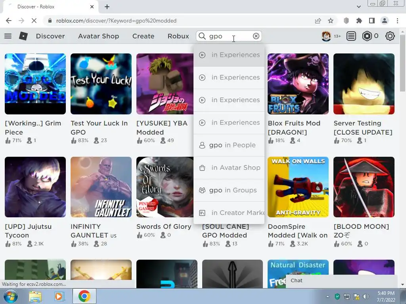Click the DoomSpire Modded title
Screen dimensions: 406x304
tap(297, 231)
